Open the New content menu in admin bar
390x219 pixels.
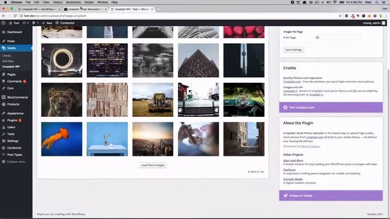[47, 23]
